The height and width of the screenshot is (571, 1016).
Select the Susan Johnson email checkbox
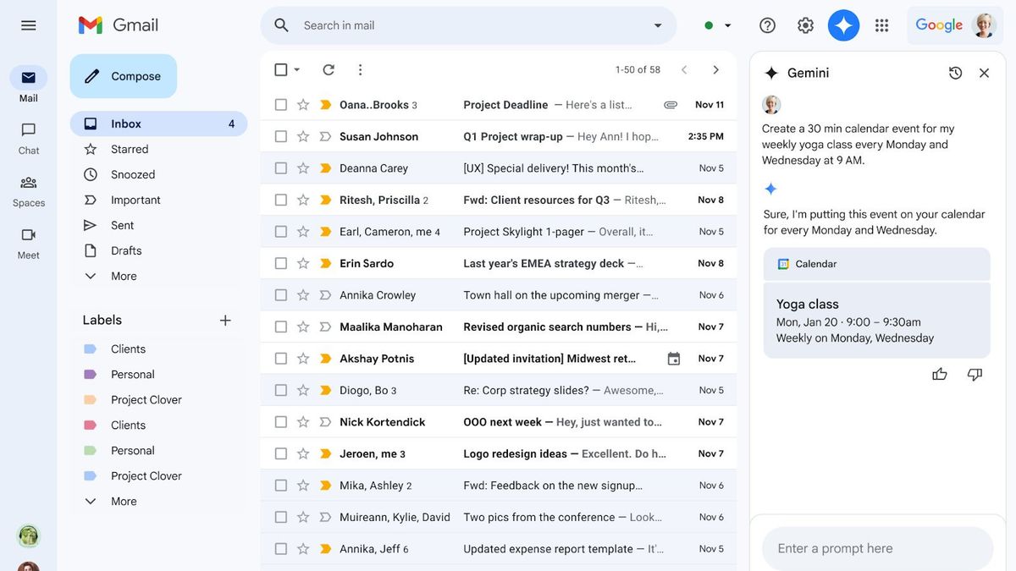(281, 136)
